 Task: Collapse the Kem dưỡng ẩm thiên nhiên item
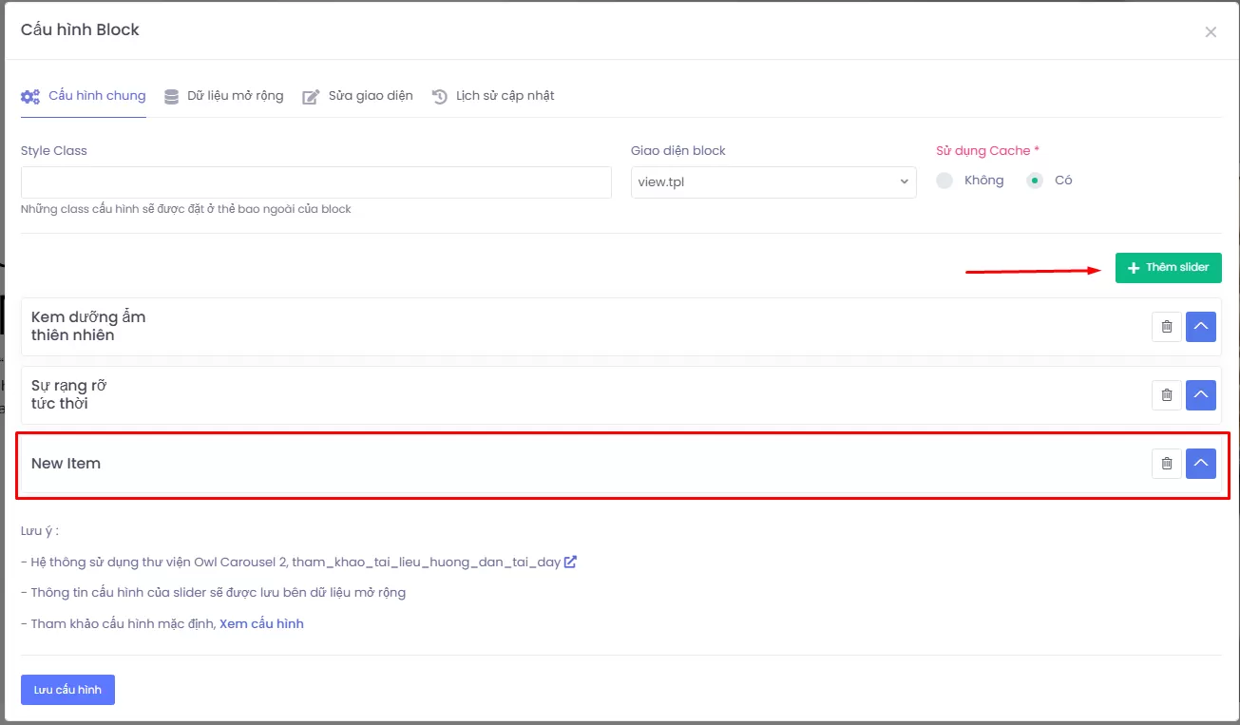click(x=1200, y=327)
